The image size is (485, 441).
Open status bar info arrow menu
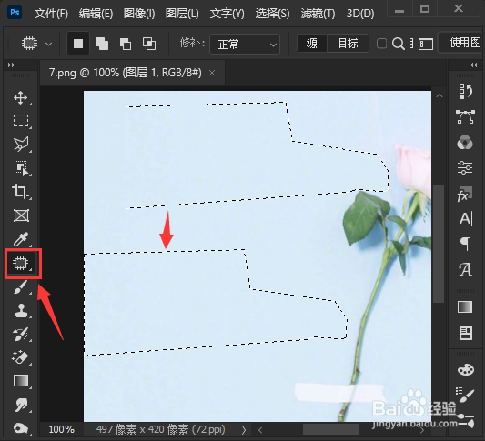244,430
